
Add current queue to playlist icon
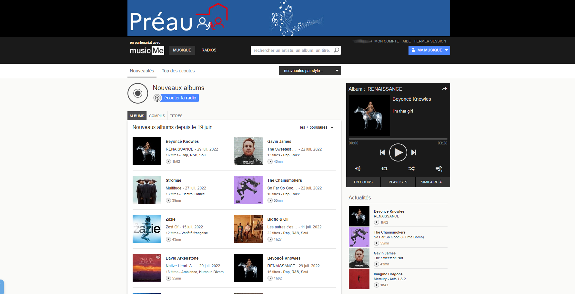tap(439, 169)
